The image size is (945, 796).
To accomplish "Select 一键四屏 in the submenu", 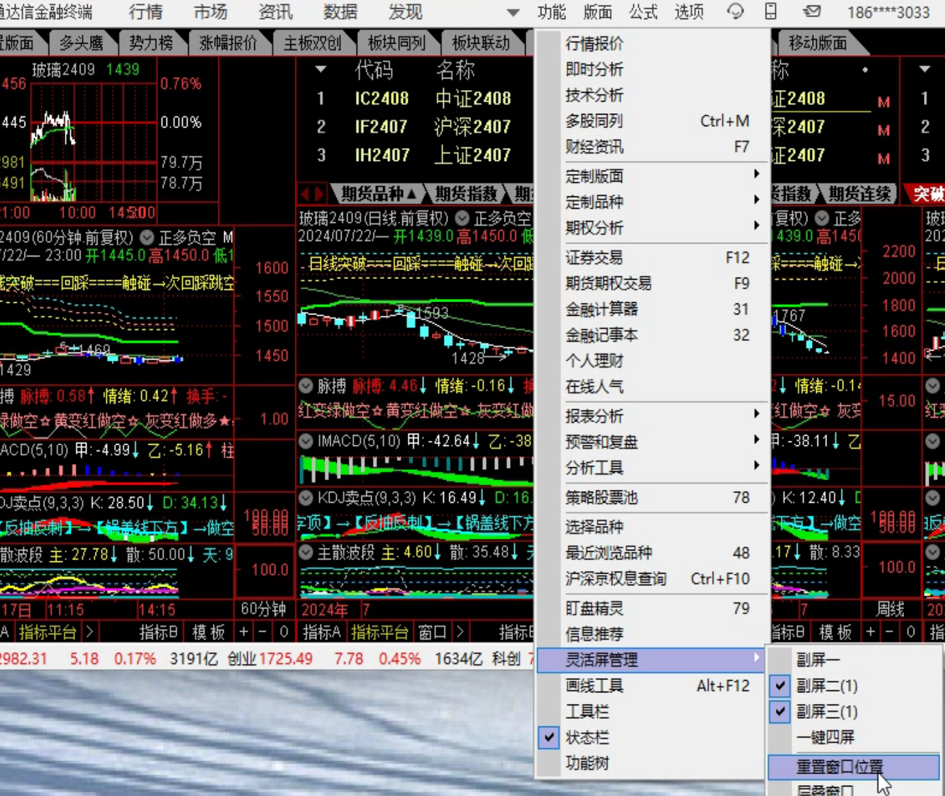I will point(854,737).
